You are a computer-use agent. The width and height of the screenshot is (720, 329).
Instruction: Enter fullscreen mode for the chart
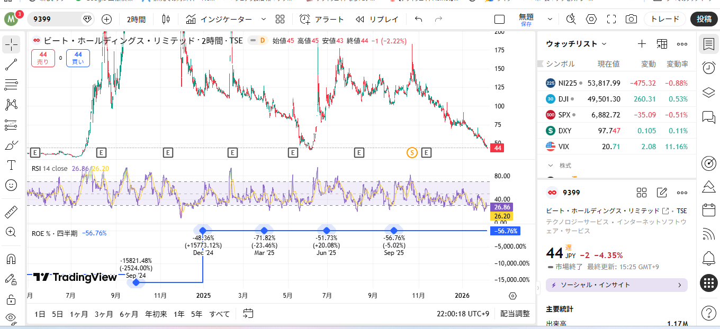(x=611, y=20)
